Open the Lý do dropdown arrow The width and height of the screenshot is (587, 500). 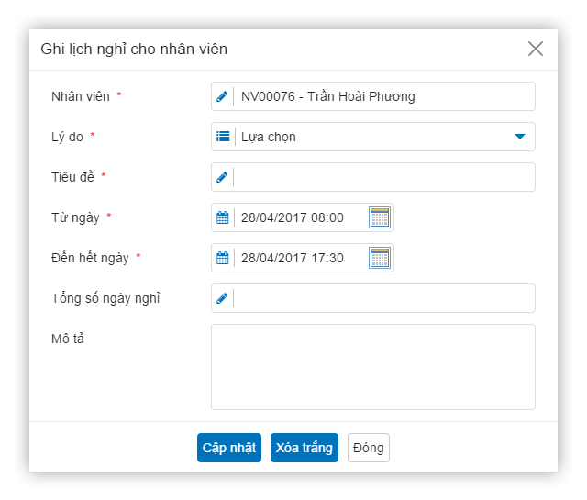(520, 137)
